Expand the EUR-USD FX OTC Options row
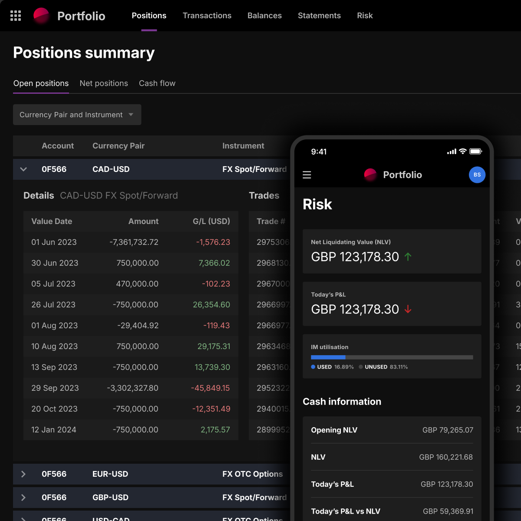This screenshot has width=521, height=521. [23, 474]
